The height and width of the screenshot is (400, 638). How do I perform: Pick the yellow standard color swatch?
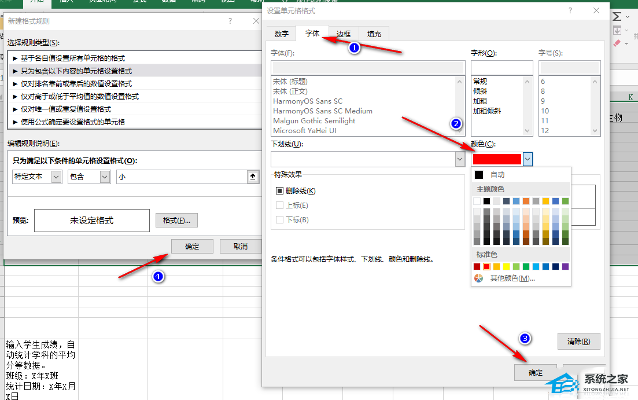pos(507,266)
